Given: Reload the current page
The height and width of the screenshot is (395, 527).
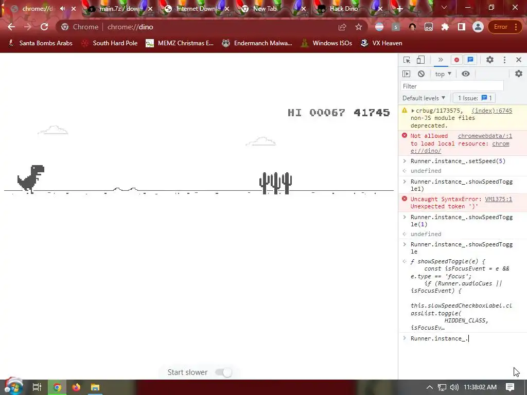Looking at the screenshot, I should pyautogui.click(x=44, y=27).
